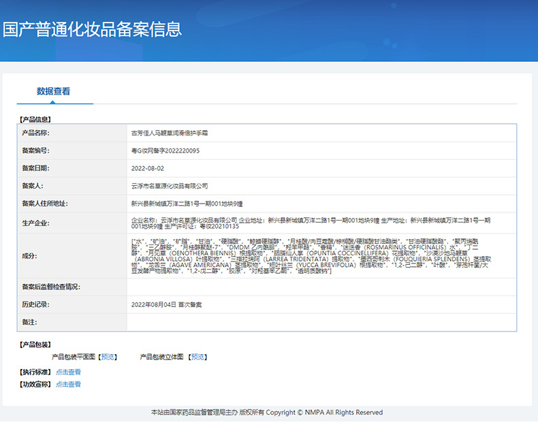The height and width of the screenshot is (429, 538).
Task: Click the filing number 粤G妆网备字2022220095
Action: click(165, 150)
